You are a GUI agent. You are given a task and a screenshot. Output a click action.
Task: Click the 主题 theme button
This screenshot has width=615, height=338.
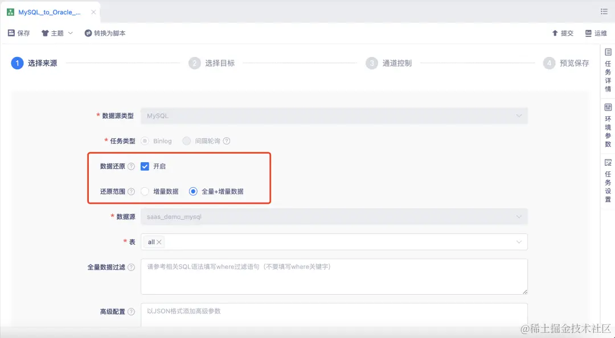click(x=58, y=33)
